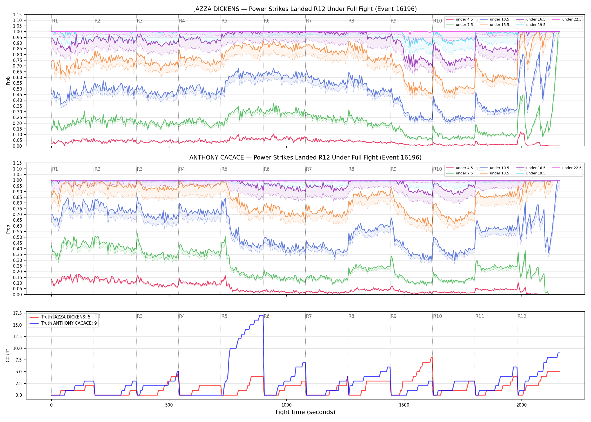This screenshot has width=591, height=422.
Task: Click 'under 16.5' legend entry in middle chart
Action: 531,168
